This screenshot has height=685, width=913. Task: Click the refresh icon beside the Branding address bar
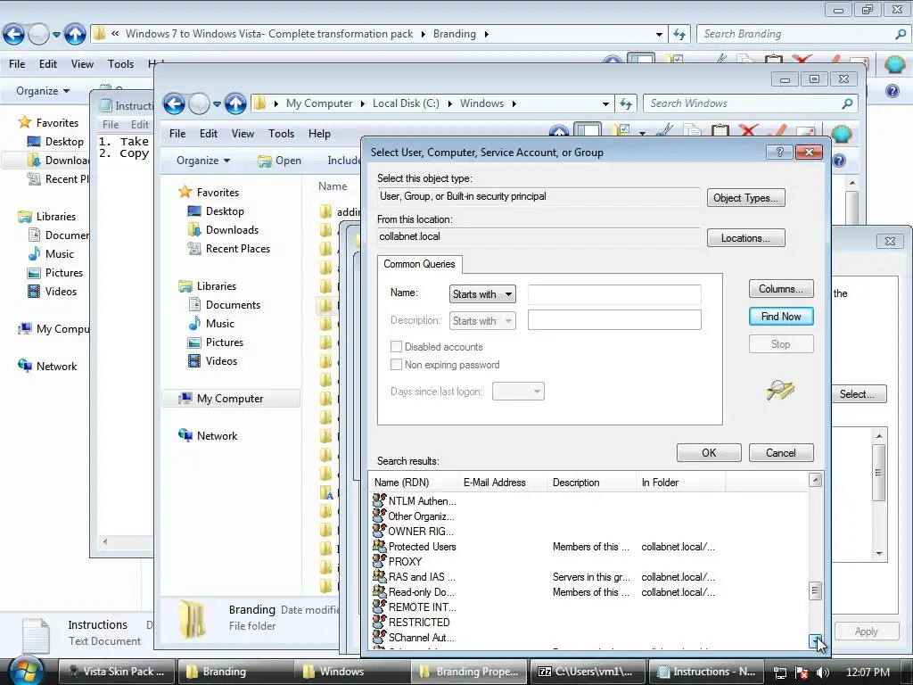679,35
